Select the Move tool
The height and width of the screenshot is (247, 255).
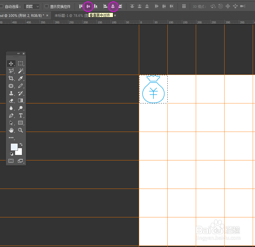click(x=11, y=64)
